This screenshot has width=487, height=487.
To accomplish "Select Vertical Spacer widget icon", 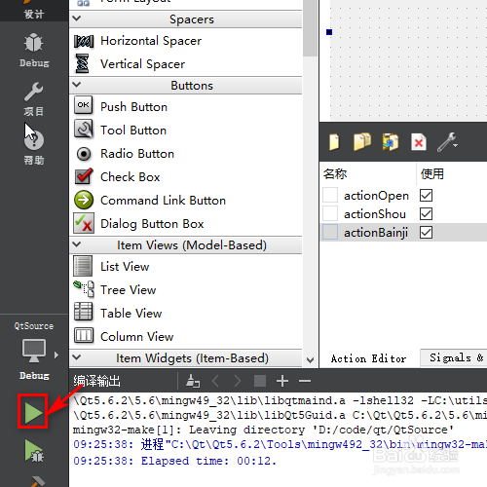I will (83, 63).
